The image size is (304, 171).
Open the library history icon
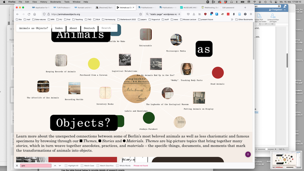[x=199, y=14]
